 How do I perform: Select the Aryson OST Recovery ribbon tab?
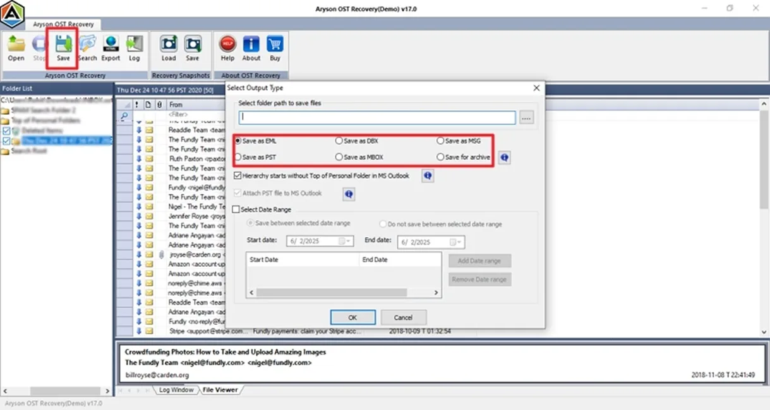point(62,24)
